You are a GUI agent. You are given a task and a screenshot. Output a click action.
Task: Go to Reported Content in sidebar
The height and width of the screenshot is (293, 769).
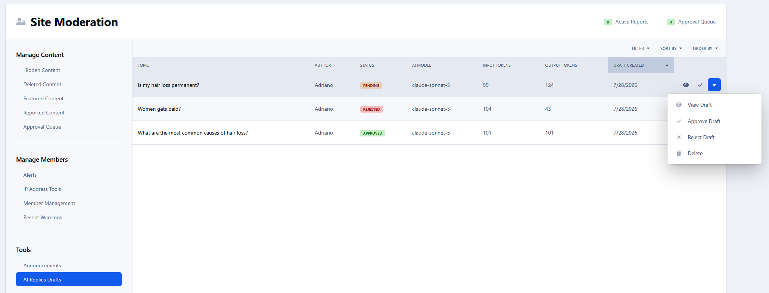(44, 113)
